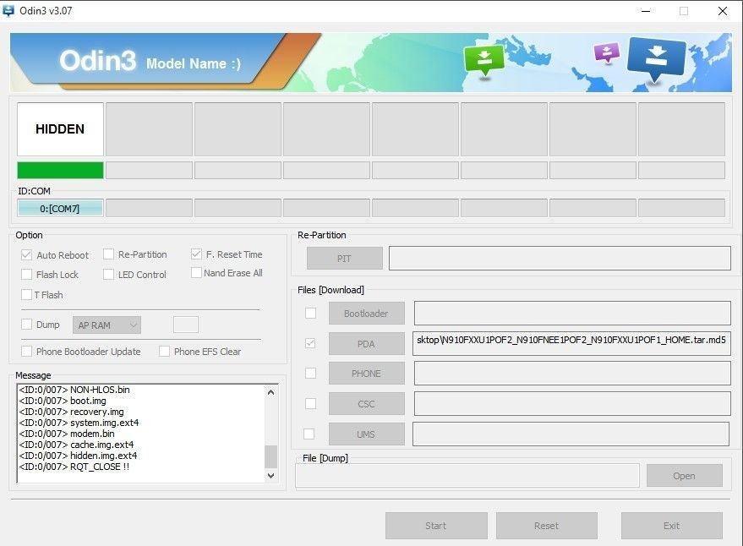Click the PDA file button
743x546 pixels.
pyautogui.click(x=367, y=344)
